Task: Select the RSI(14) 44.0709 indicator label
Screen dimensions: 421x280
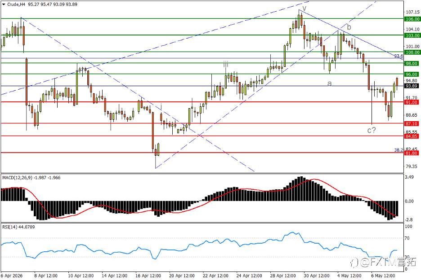Action: 18,227
